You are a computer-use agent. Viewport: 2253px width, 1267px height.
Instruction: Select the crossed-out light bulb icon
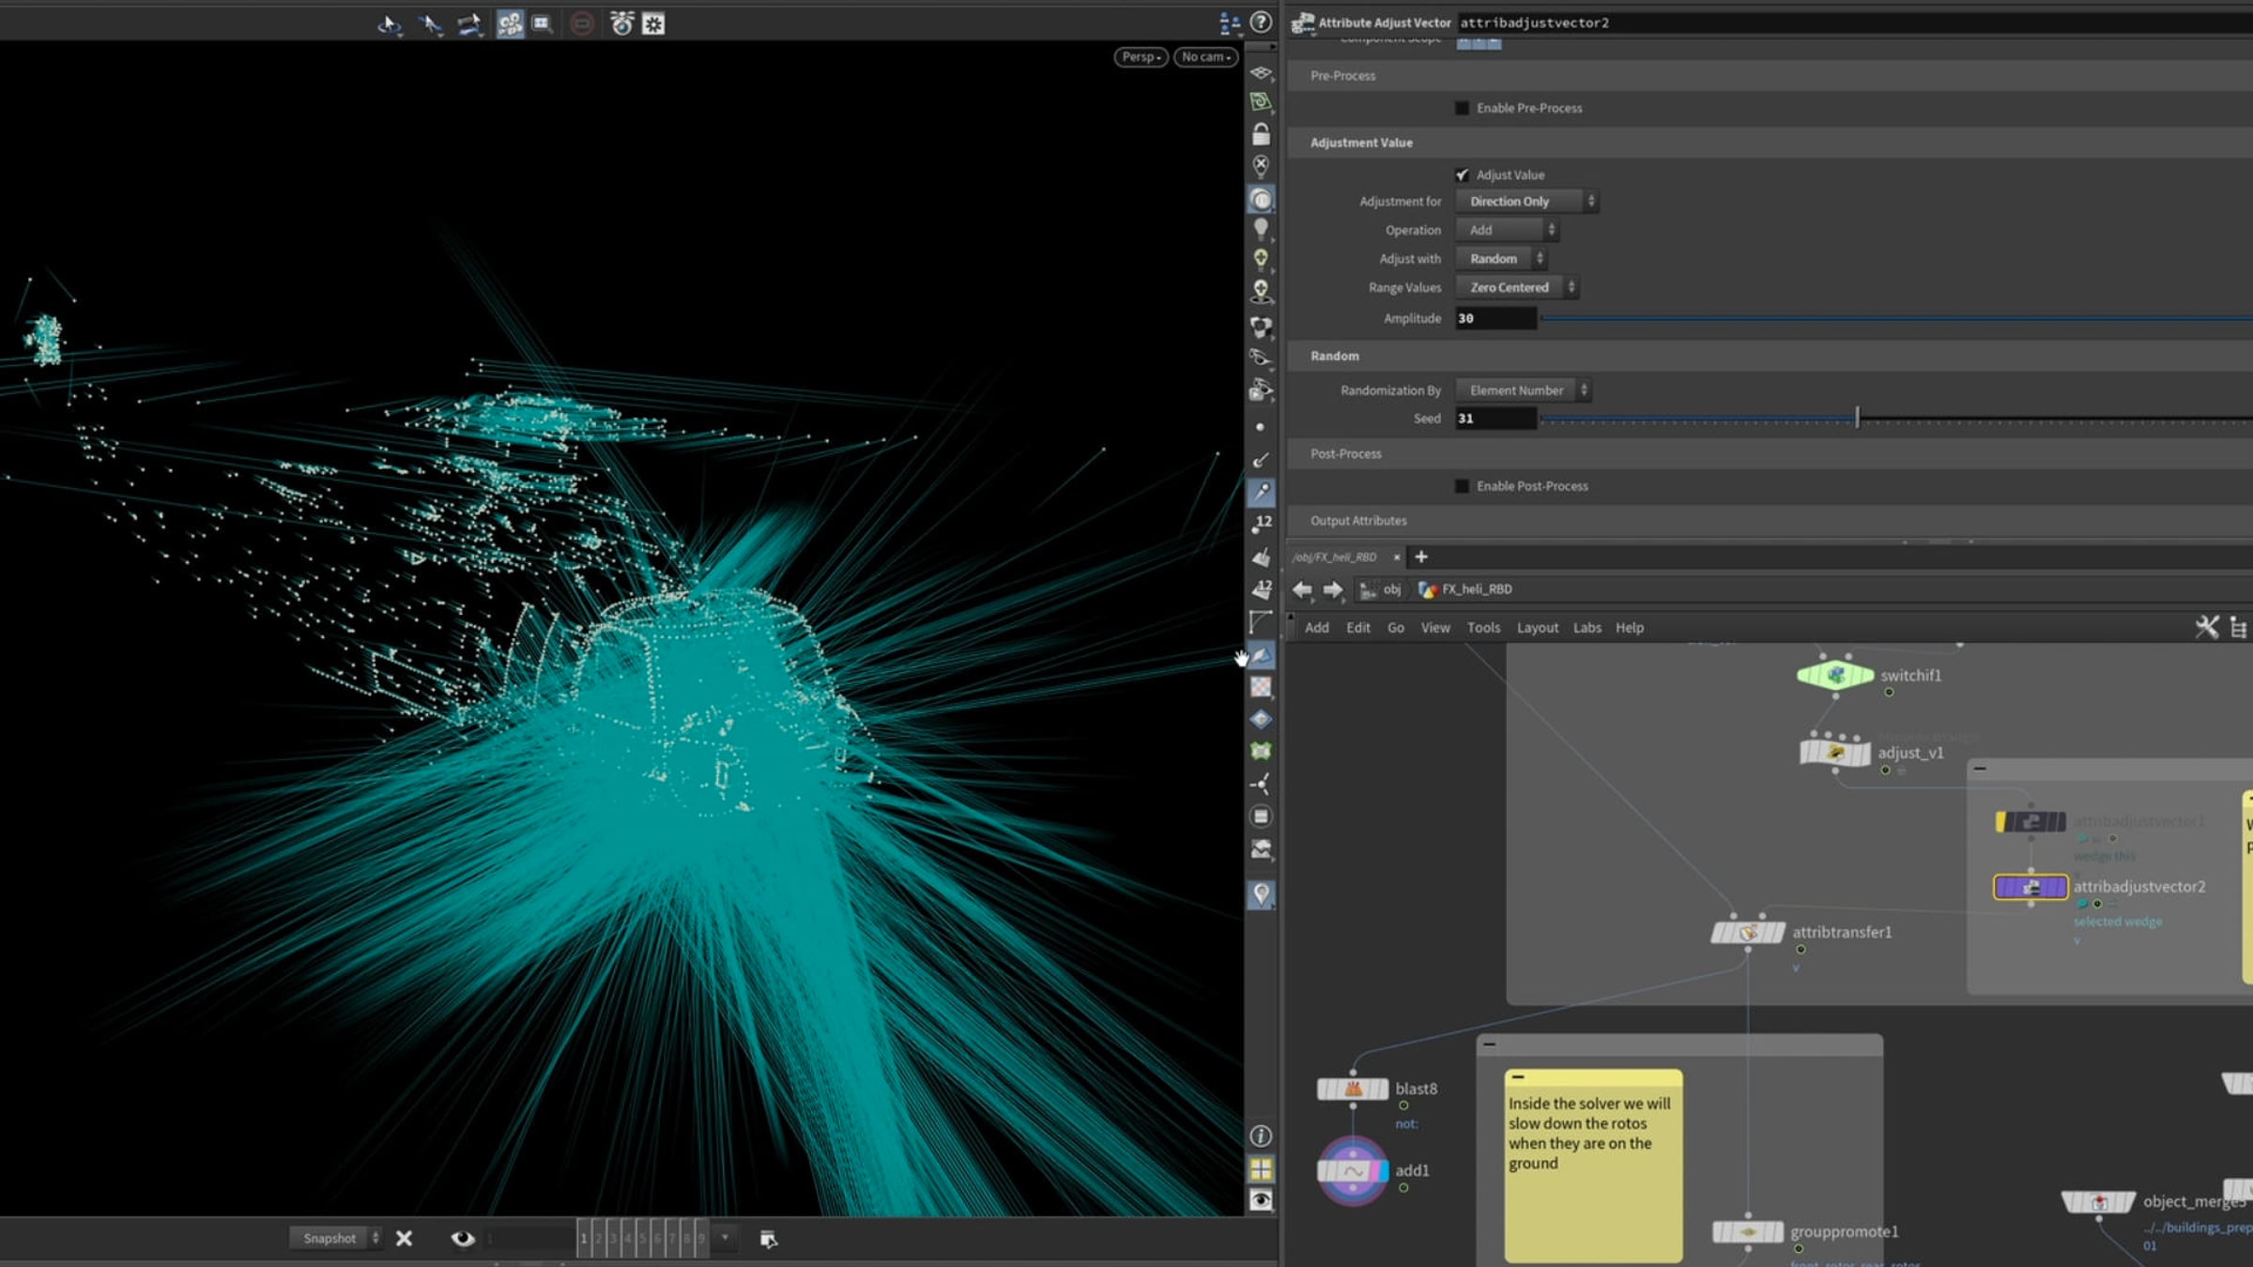[x=1261, y=166]
